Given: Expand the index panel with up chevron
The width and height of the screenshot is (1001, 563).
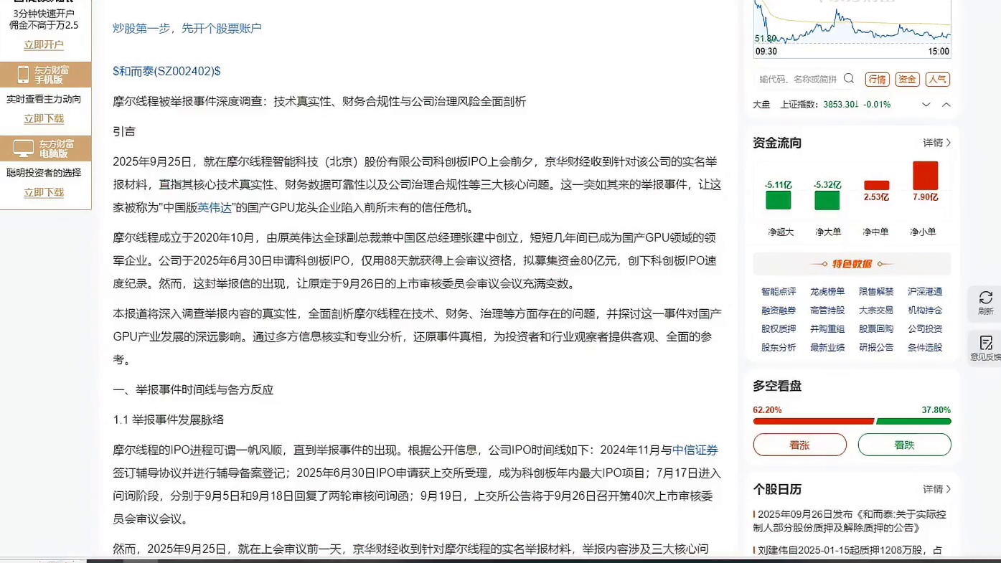Looking at the screenshot, I should pyautogui.click(x=946, y=104).
